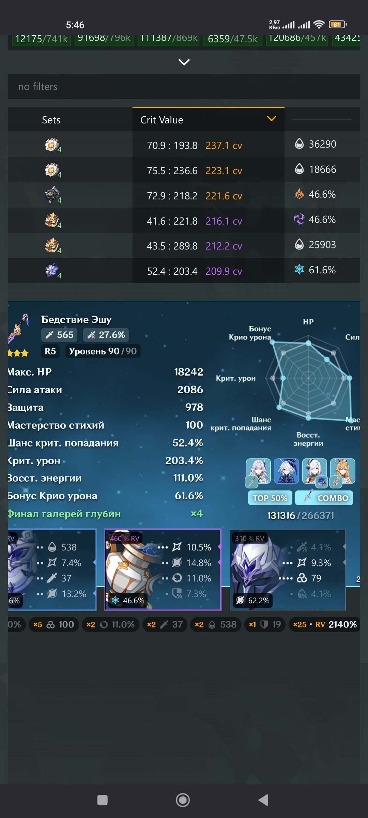Focus the no filters input field
368x818 pixels.
coord(184,87)
